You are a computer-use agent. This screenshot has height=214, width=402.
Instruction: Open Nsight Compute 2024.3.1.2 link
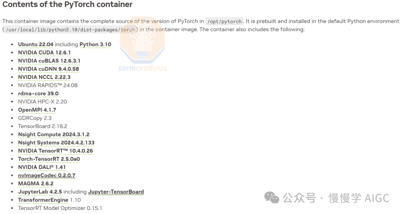(x=54, y=134)
